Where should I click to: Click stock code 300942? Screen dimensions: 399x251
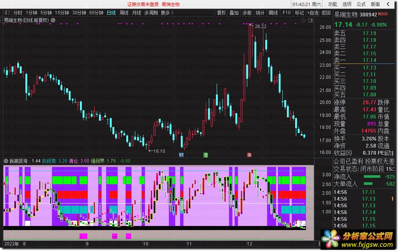368,15
